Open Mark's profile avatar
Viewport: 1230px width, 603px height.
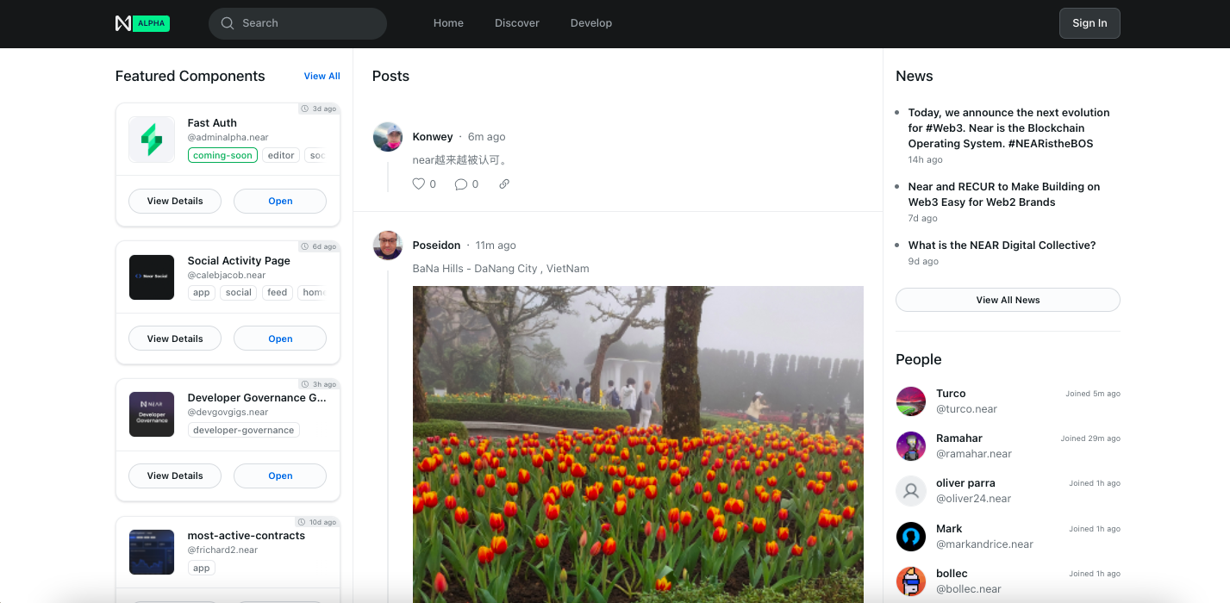(911, 537)
